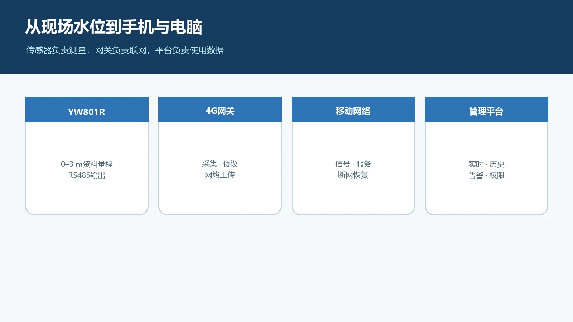Select the text 实时 · 历史

point(486,164)
